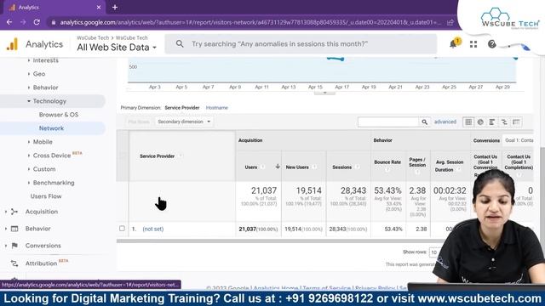Image resolution: width=545 pixels, height=306 pixels.
Task: Click the Google Analytics logo icon
Action: 12,44
